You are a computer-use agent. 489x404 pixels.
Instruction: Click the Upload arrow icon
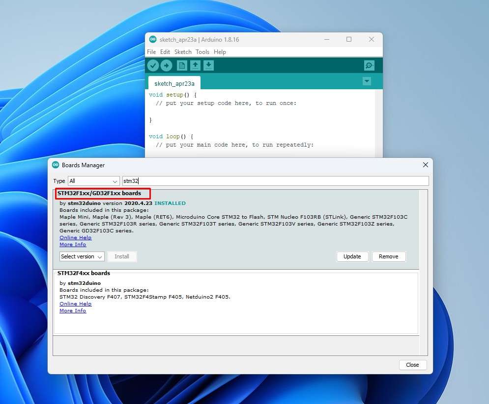(x=167, y=65)
